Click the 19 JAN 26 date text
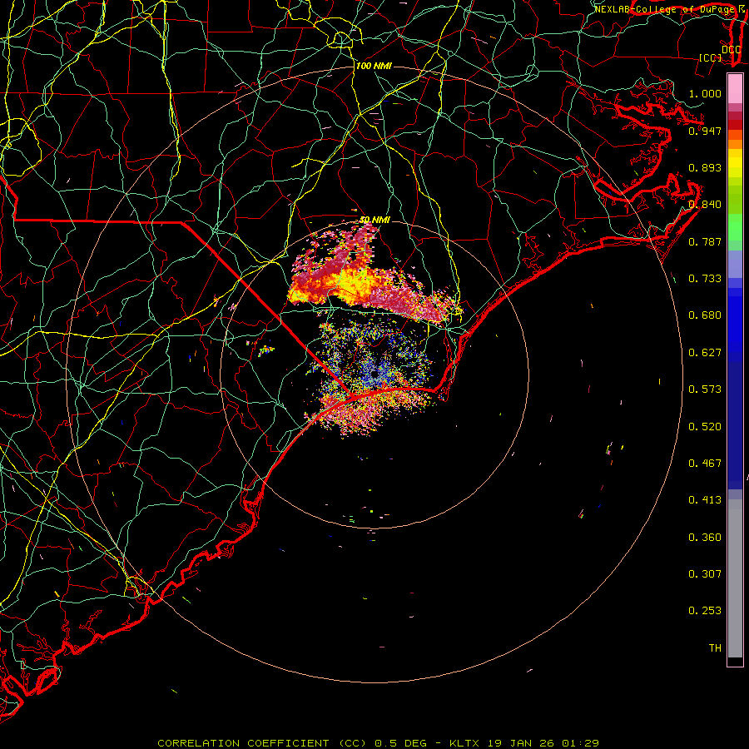Screen dimensions: 749x749 (x=521, y=743)
